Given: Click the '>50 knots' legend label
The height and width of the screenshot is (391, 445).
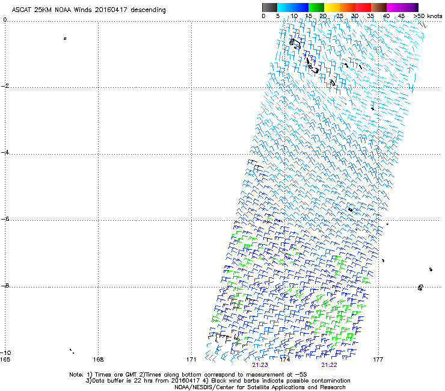Looking at the screenshot, I should coord(428,16).
